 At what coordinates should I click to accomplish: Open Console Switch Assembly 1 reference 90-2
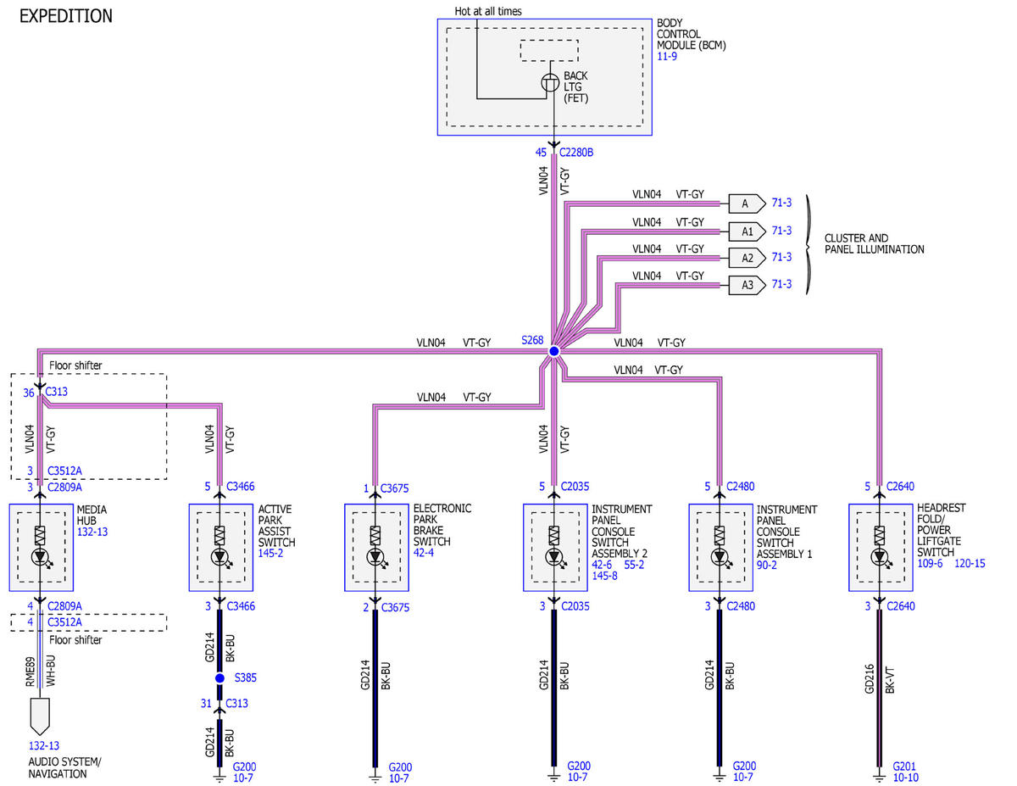point(768,564)
